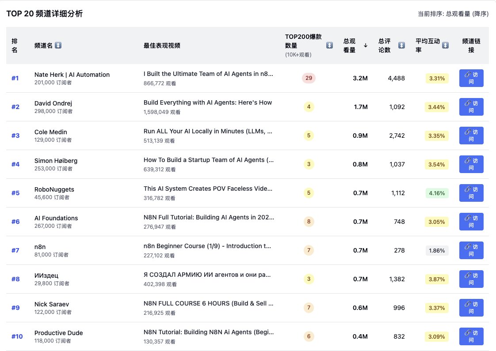496x351 pixels.
Task: Click the 总评论数 column header
Action: coord(384,45)
